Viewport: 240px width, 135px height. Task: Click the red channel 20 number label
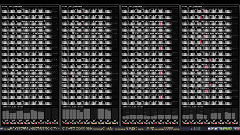click(75, 123)
